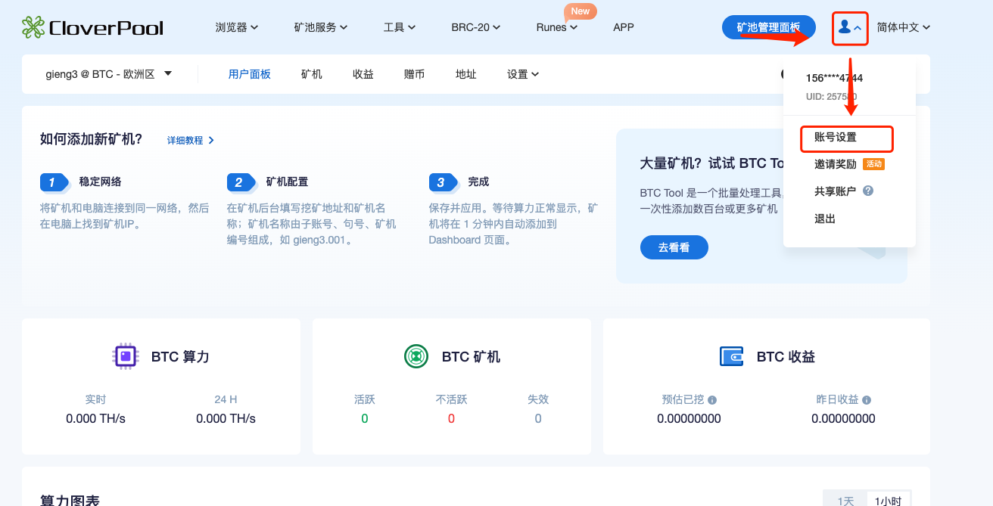
Task: Open the user profile icon menu
Action: 849,28
